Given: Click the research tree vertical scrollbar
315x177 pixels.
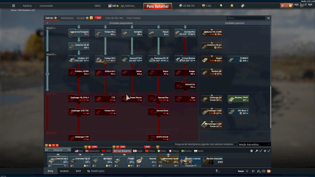Looking at the screenshot, I should pos(271,107).
